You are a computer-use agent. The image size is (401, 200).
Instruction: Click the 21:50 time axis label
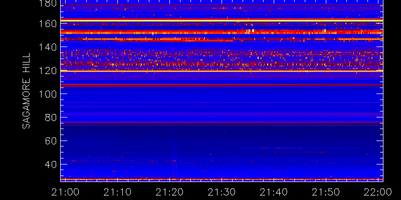326,192
